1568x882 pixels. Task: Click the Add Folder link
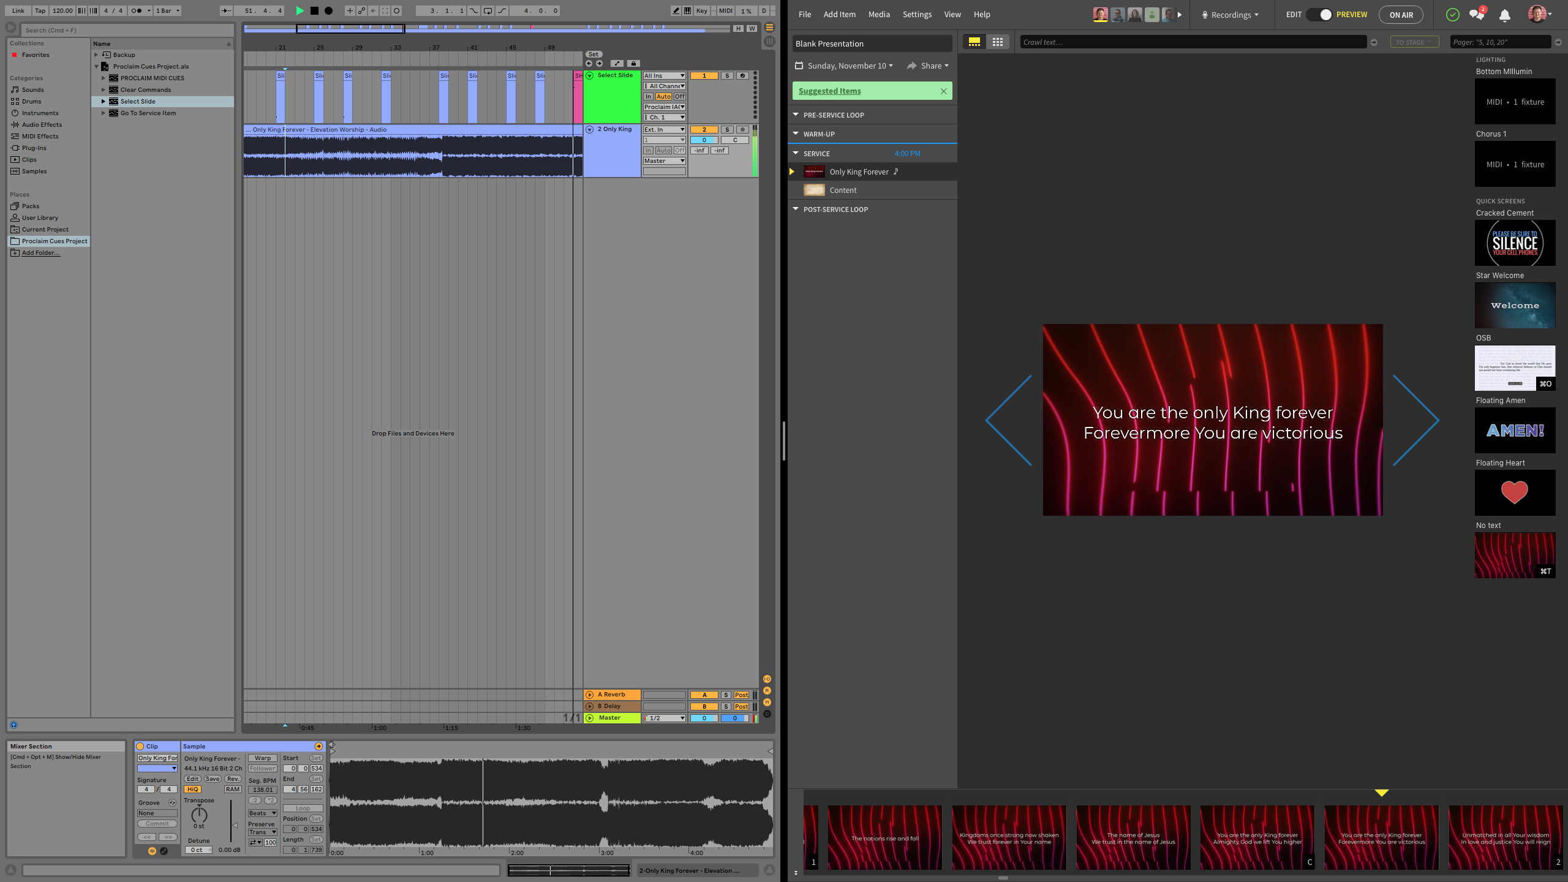click(x=40, y=253)
